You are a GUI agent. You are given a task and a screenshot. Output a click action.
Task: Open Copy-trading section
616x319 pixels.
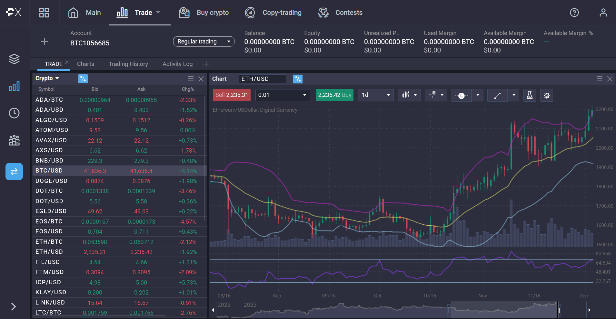click(x=273, y=13)
